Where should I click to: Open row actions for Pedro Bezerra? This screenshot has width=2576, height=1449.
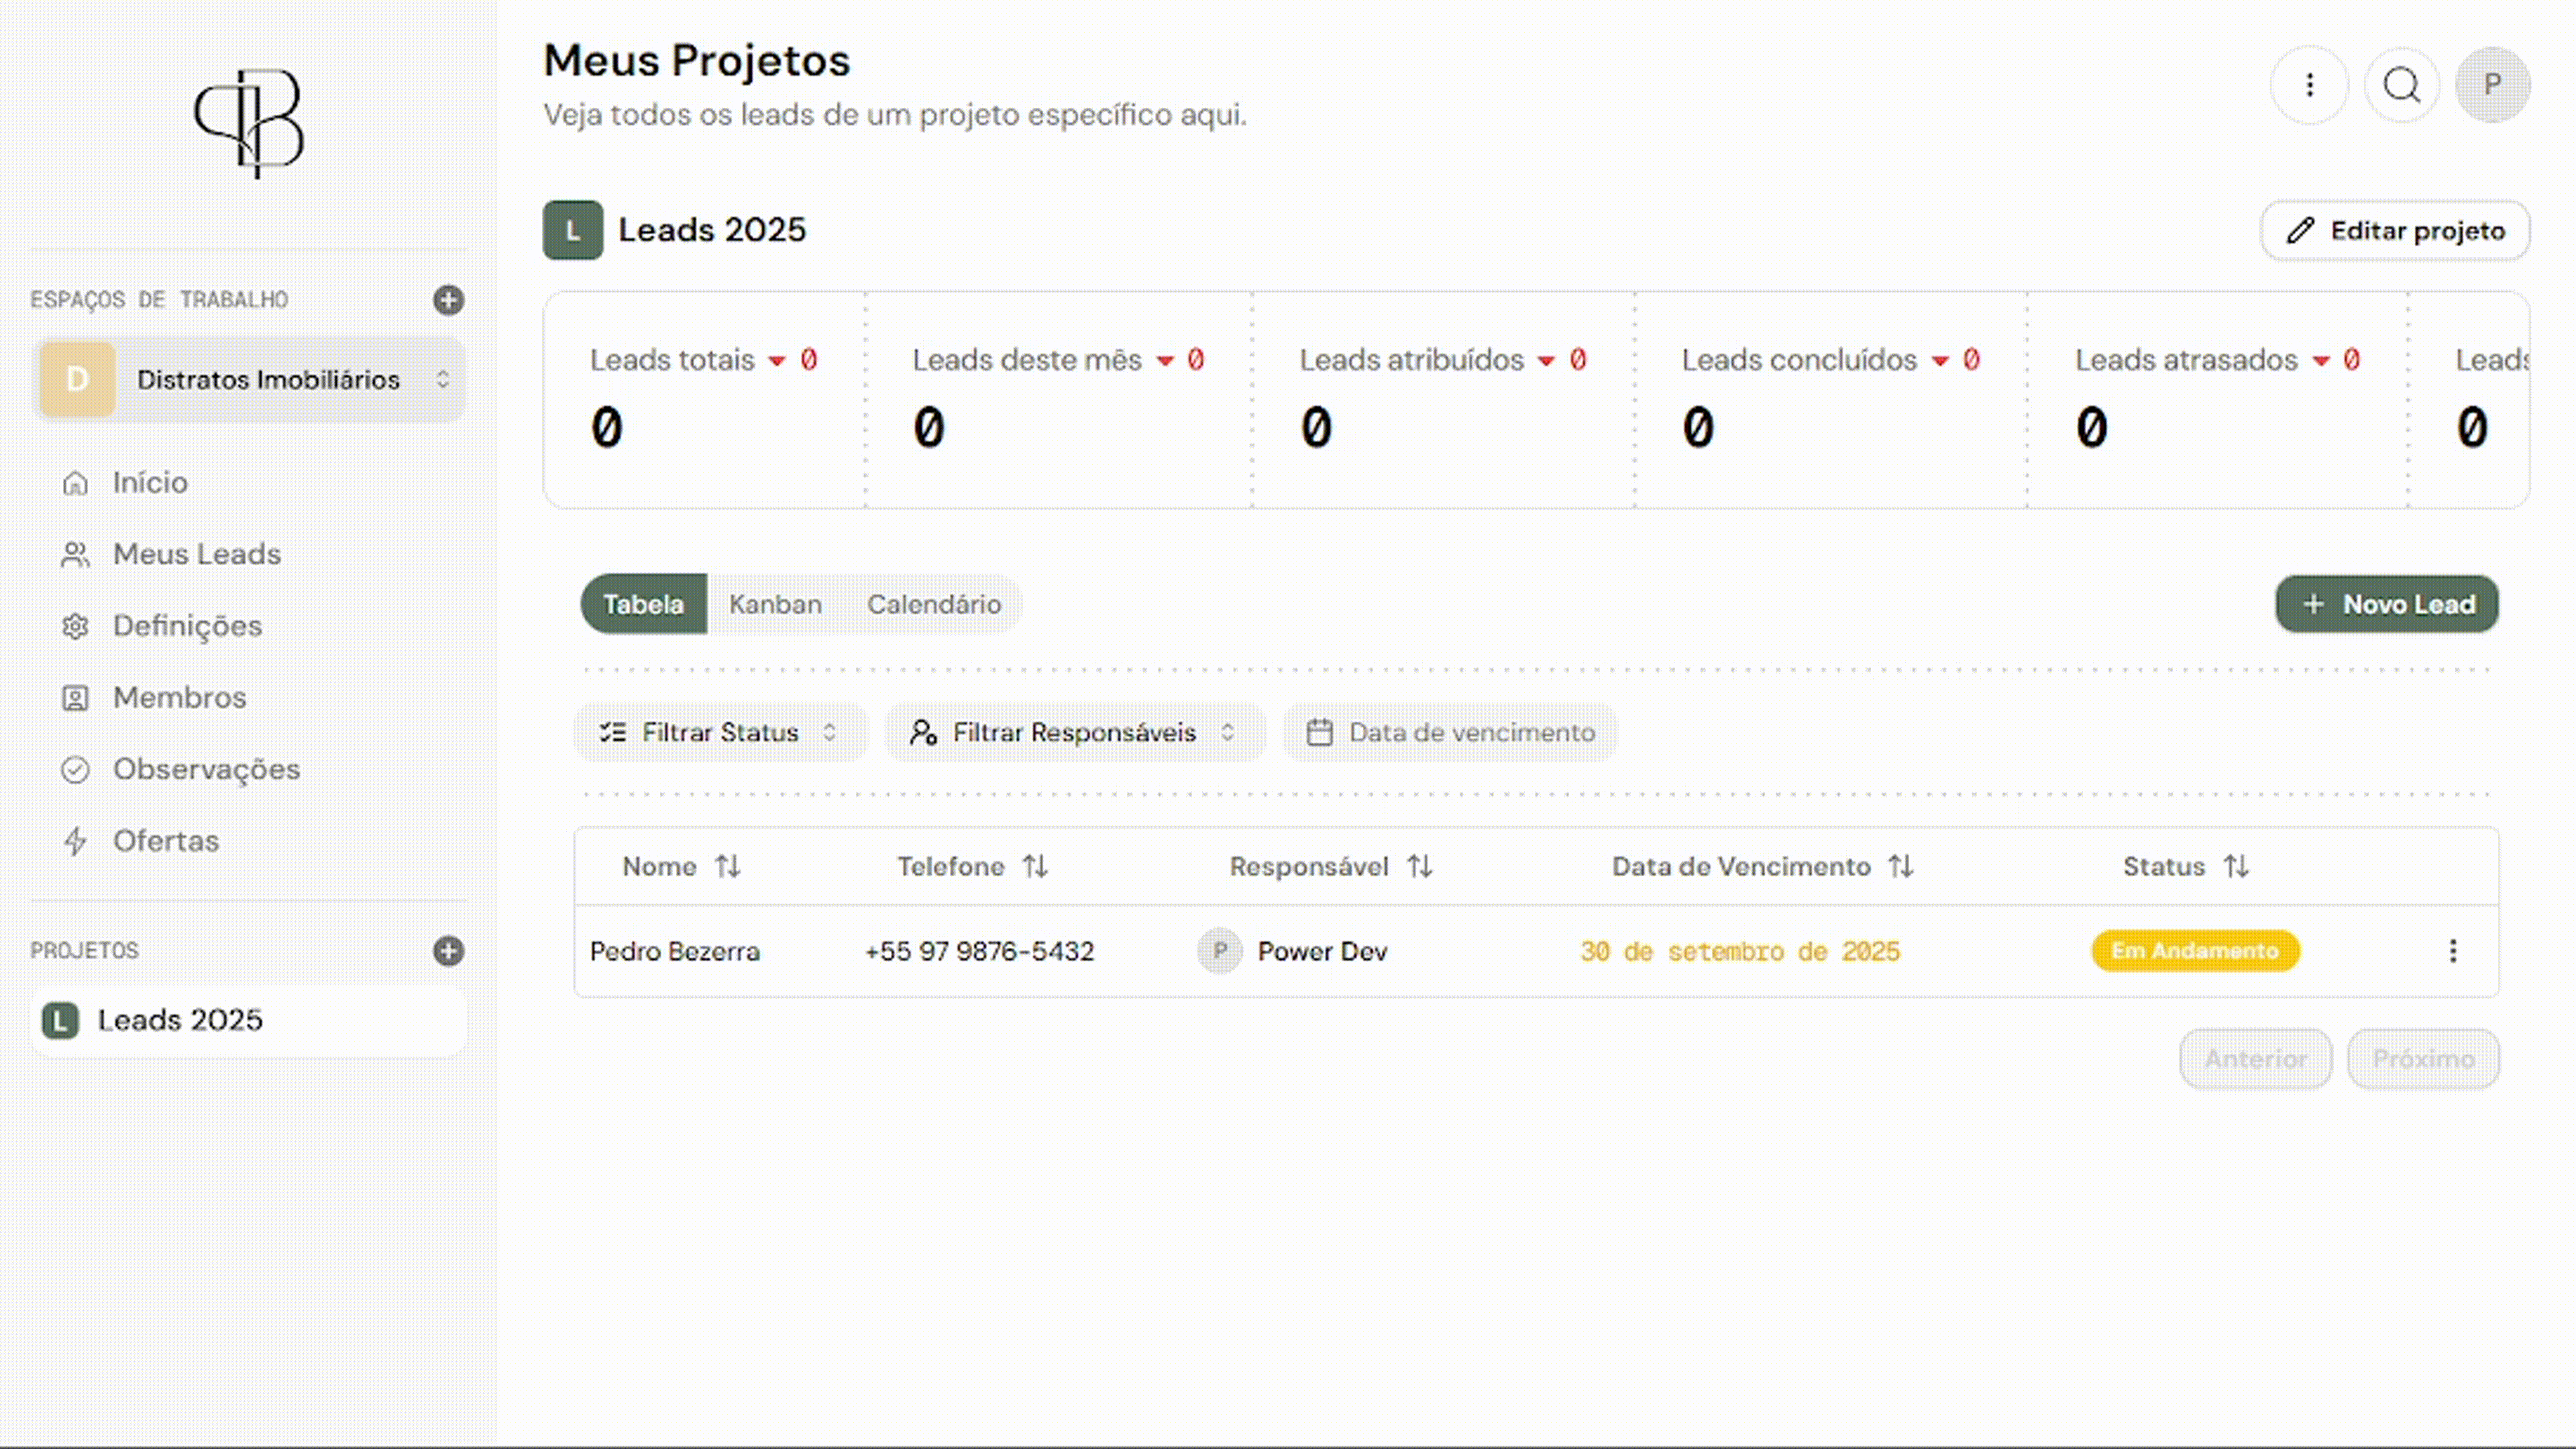2452,951
